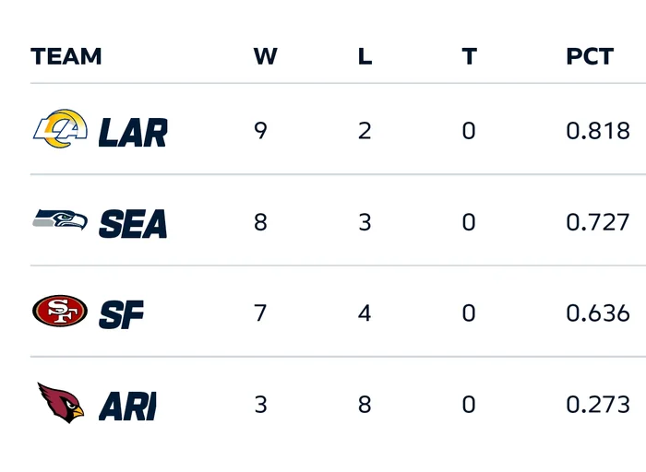Select the 49ers' 0.636 percentage cell
Image resolution: width=646 pixels, height=472 pixels.
coord(598,313)
